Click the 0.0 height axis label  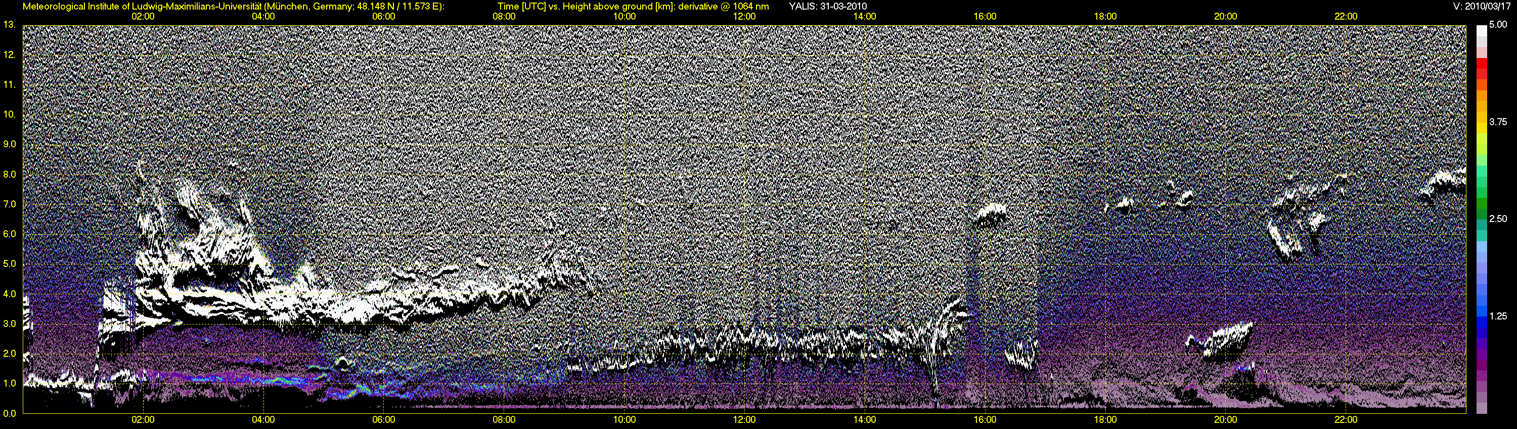[9, 414]
